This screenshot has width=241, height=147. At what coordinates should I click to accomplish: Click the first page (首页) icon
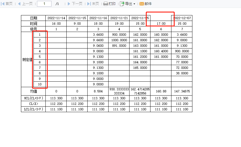click(3, 4)
